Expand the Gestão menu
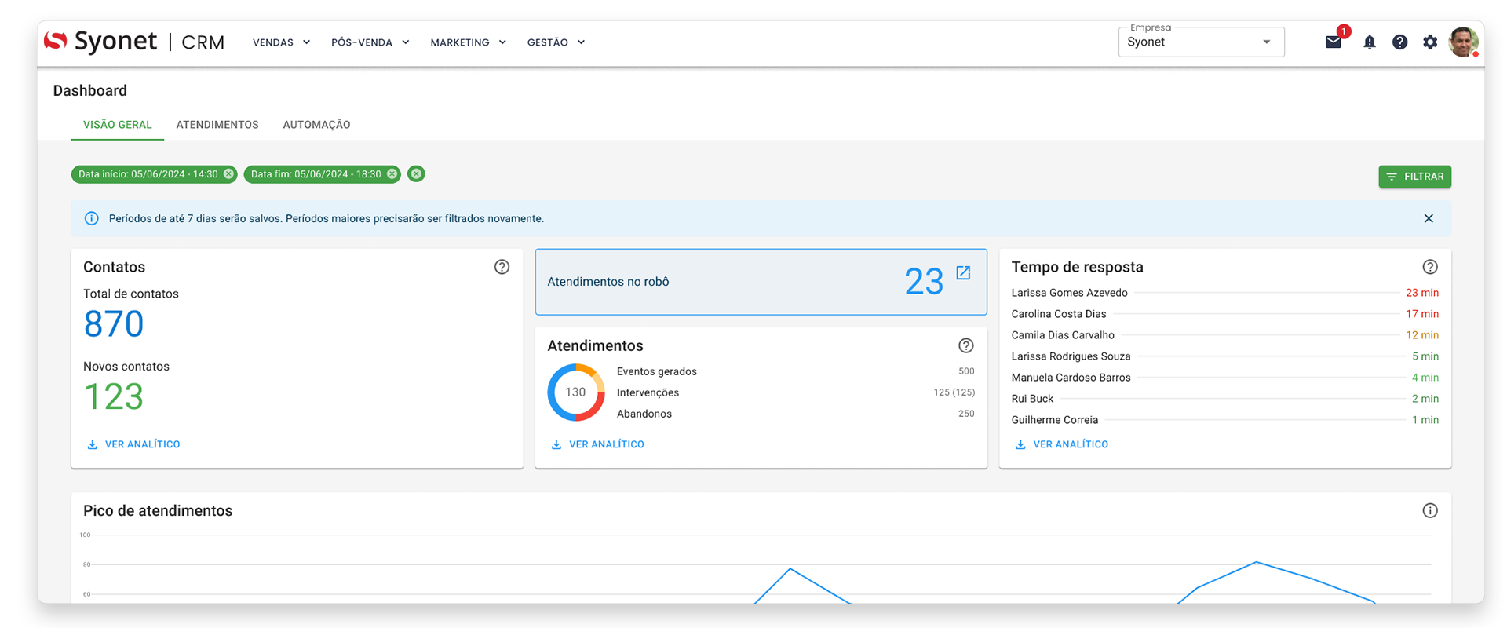The width and height of the screenshot is (1507, 628). pos(556,42)
